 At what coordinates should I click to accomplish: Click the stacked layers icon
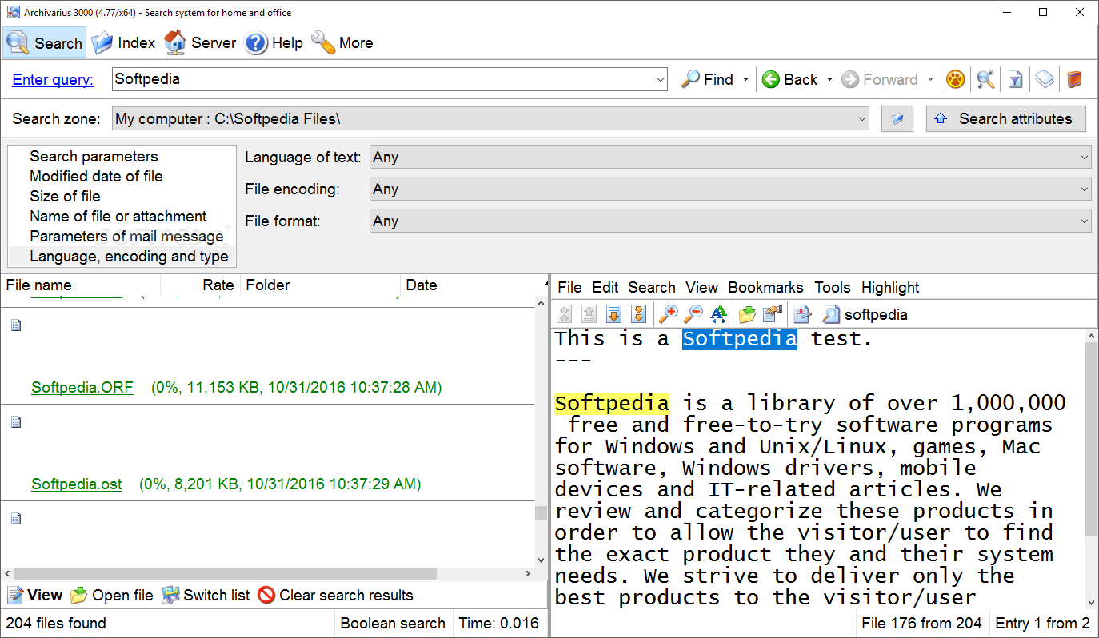pyautogui.click(x=1045, y=79)
